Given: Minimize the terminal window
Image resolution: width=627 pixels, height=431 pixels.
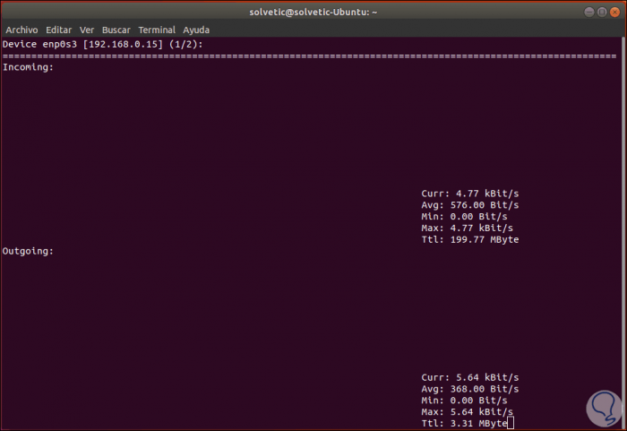Looking at the screenshot, I should 588,12.
